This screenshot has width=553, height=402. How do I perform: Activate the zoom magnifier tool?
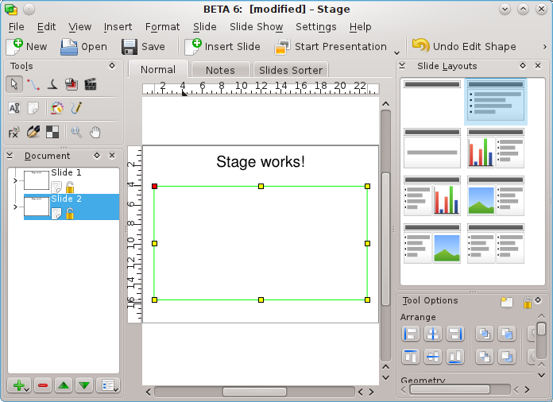coord(76,133)
